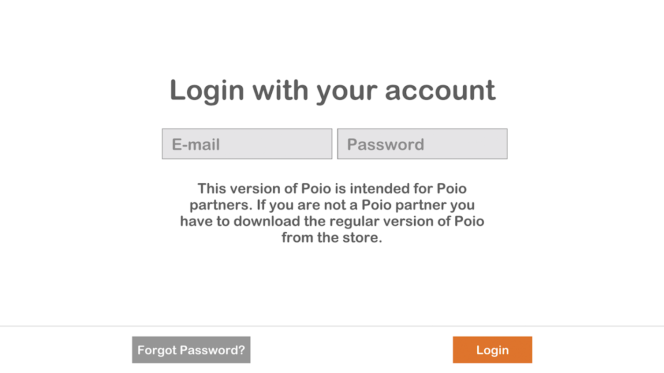Click the E-mail placeholder text
Viewport: 664px width, 373px height.
click(196, 145)
